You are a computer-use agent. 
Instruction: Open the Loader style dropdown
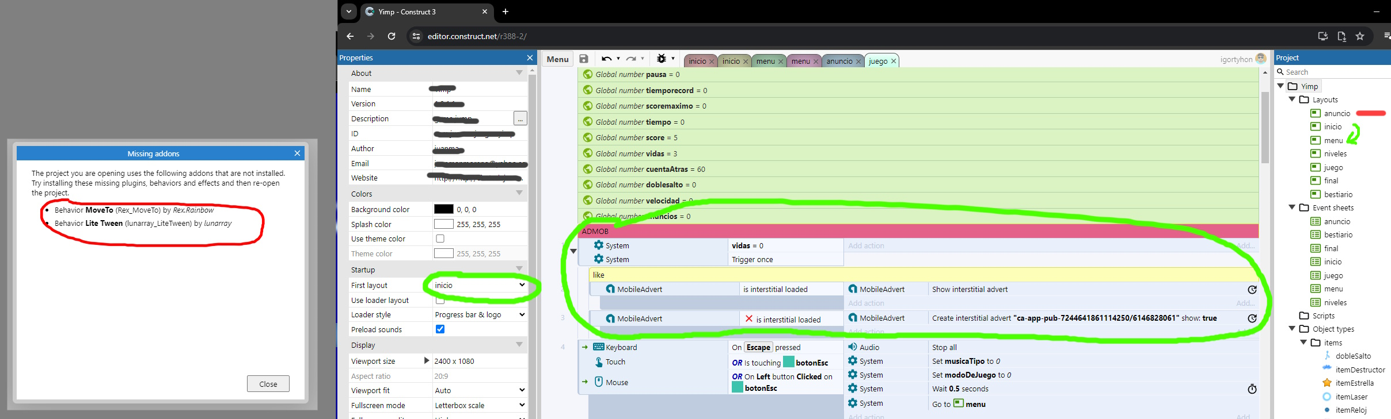pyautogui.click(x=480, y=314)
